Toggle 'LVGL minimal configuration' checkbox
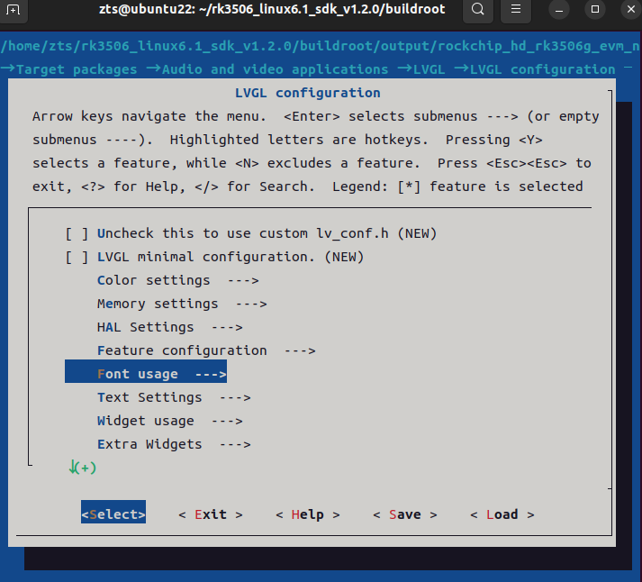Image resolution: width=642 pixels, height=582 pixels. [x=77, y=257]
